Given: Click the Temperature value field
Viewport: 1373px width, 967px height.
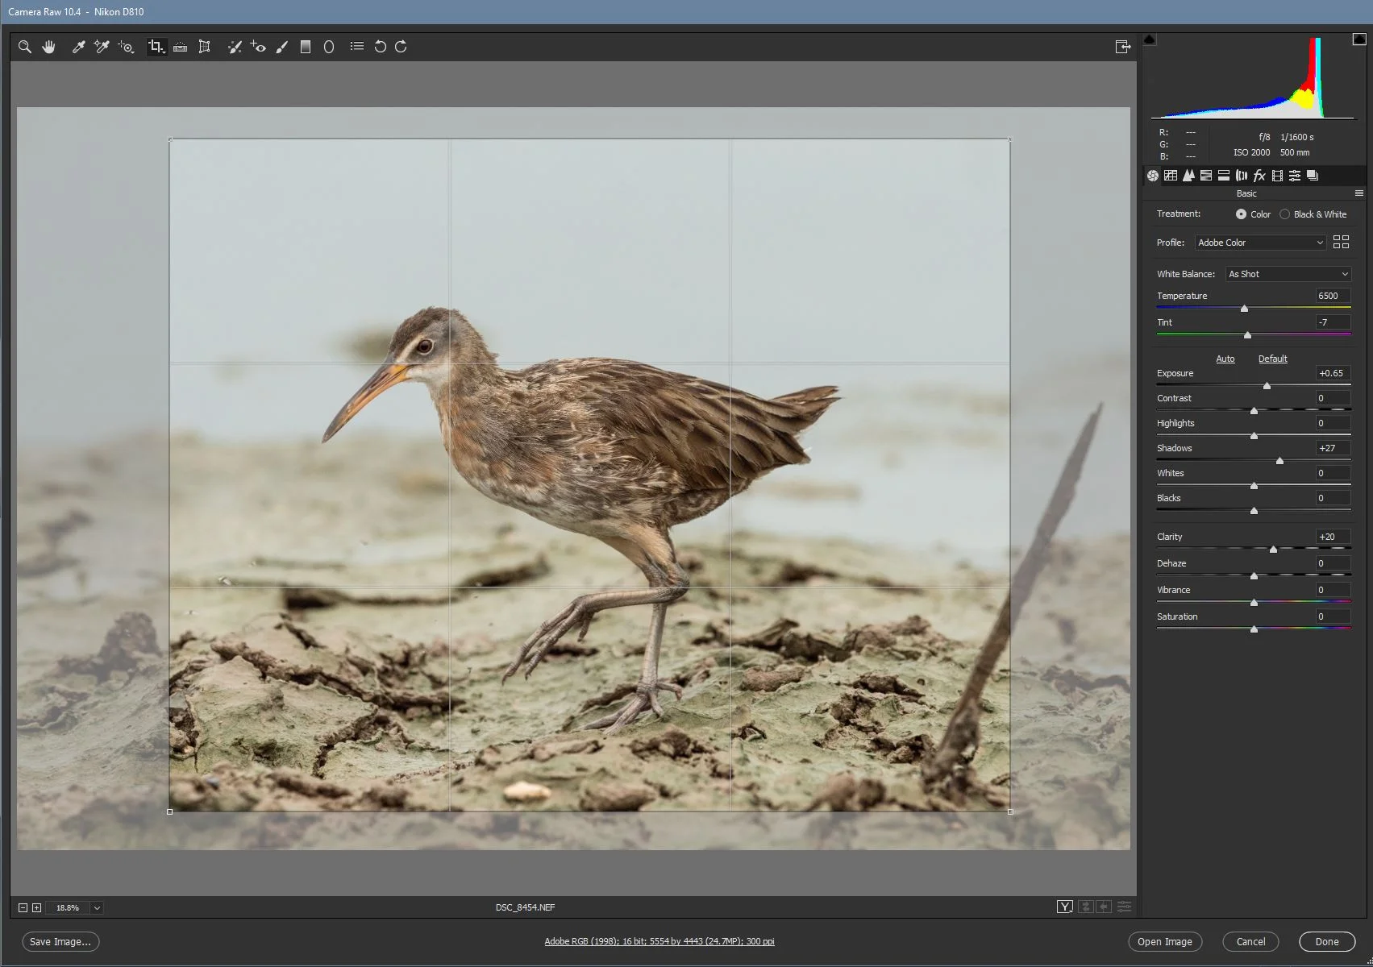Looking at the screenshot, I should pos(1332,296).
